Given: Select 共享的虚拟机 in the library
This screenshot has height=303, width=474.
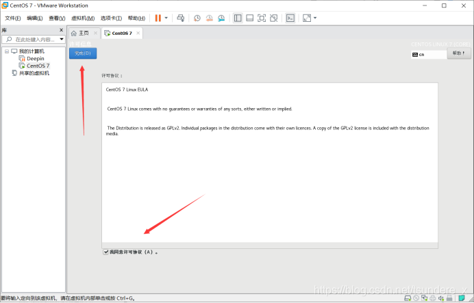Looking at the screenshot, I should (34, 73).
